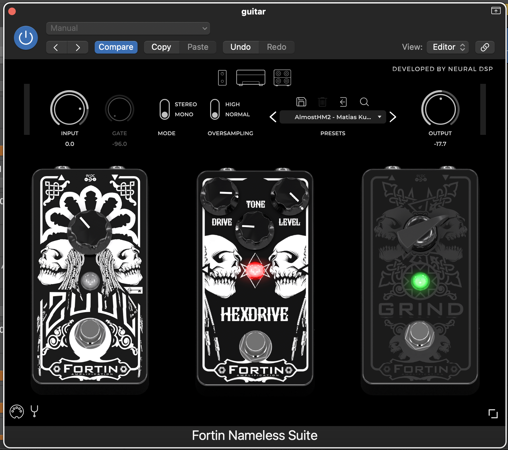Click the gate value -96.0
The image size is (508, 450).
pyautogui.click(x=120, y=144)
